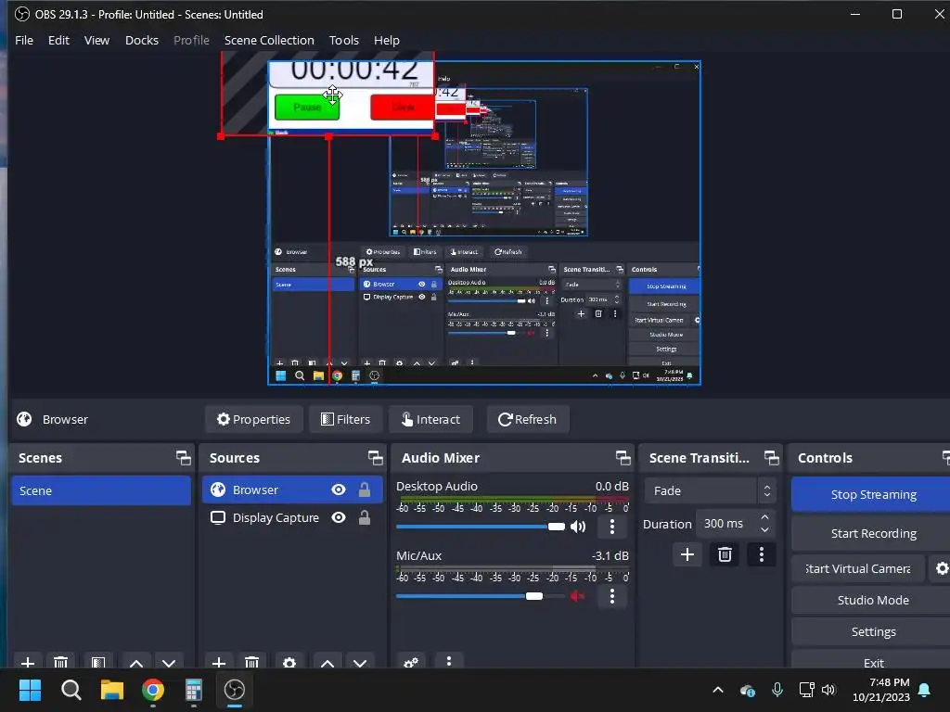Show hidden system tray icons chevron

click(718, 690)
